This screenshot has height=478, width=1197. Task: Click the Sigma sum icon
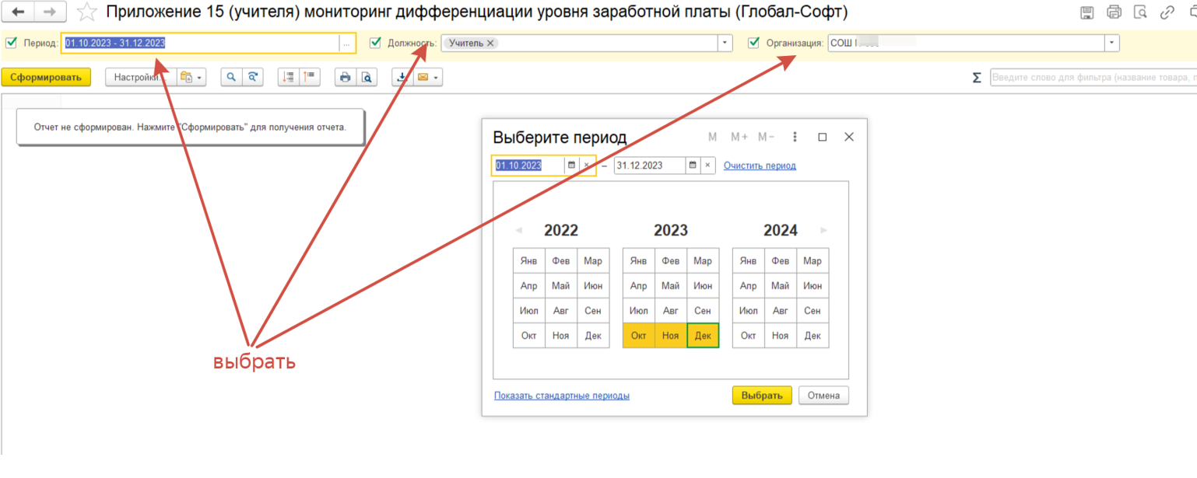tap(977, 78)
